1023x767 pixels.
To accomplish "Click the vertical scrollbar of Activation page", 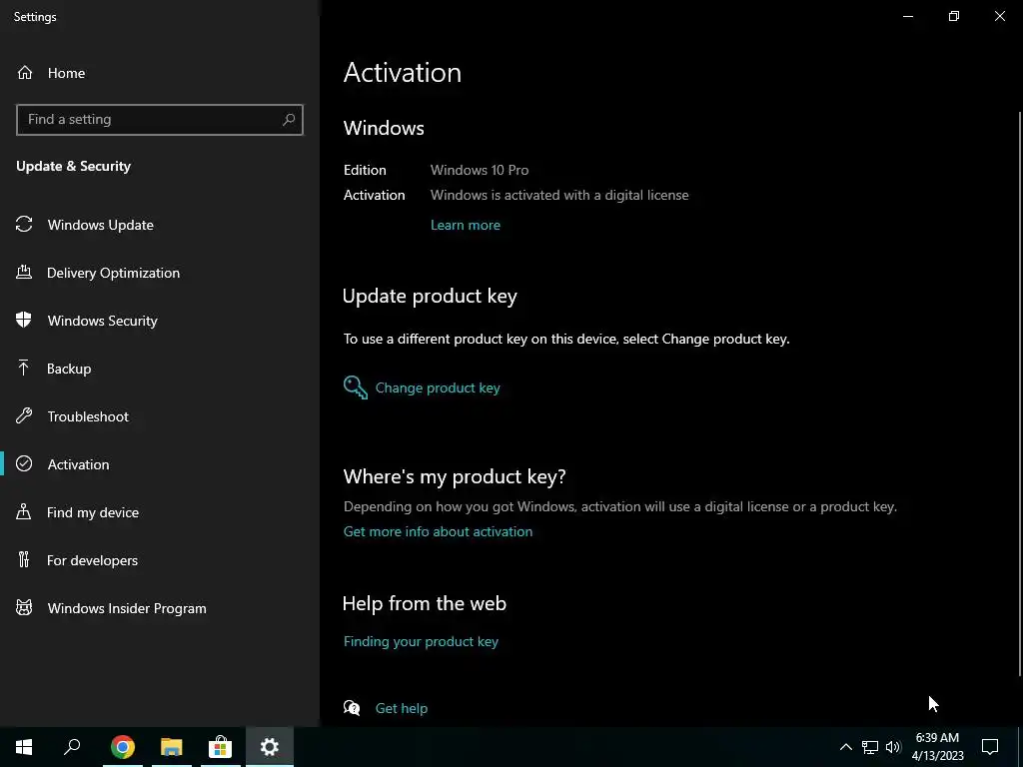I will pyautogui.click(x=1020, y=391).
